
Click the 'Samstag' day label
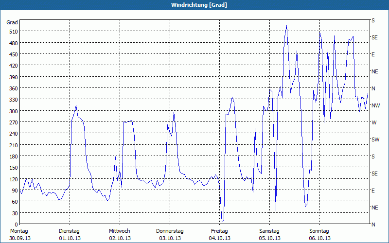(269, 231)
